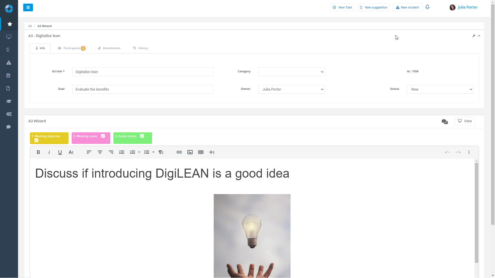Click the calendar icon in the left sidebar
495x278 pixels.
[x=9, y=75]
